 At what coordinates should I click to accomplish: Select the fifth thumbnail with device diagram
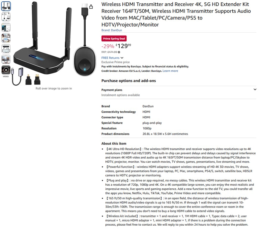point(6,49)
